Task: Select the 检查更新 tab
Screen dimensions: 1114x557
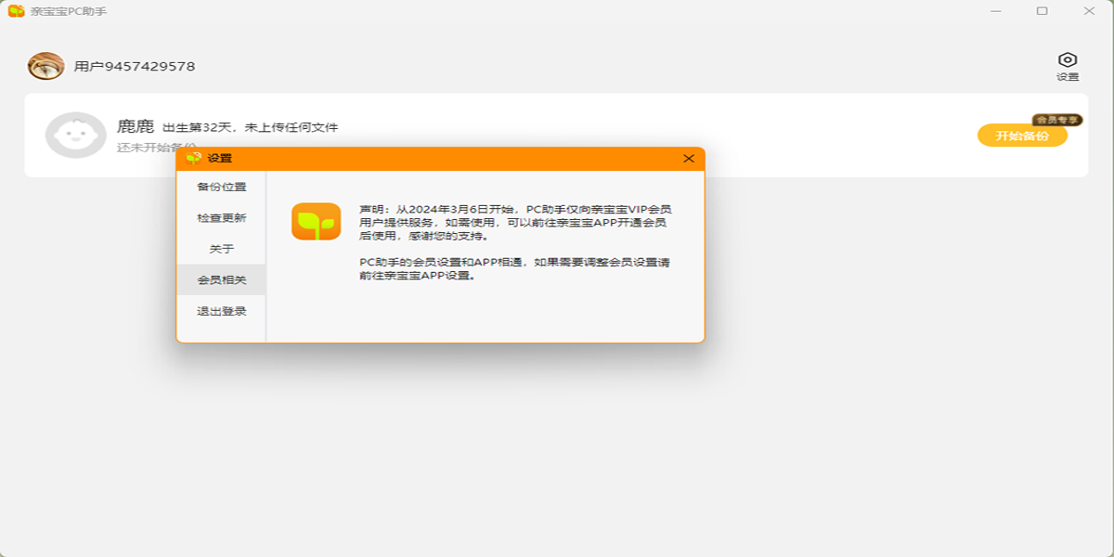Action: [x=222, y=218]
